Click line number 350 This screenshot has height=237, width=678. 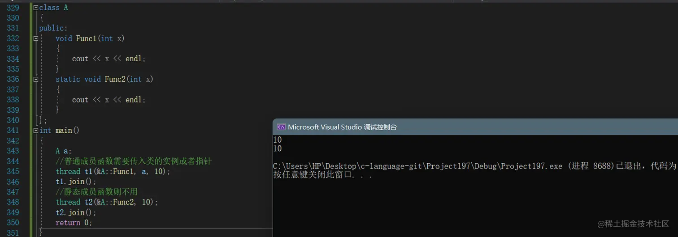click(x=13, y=223)
